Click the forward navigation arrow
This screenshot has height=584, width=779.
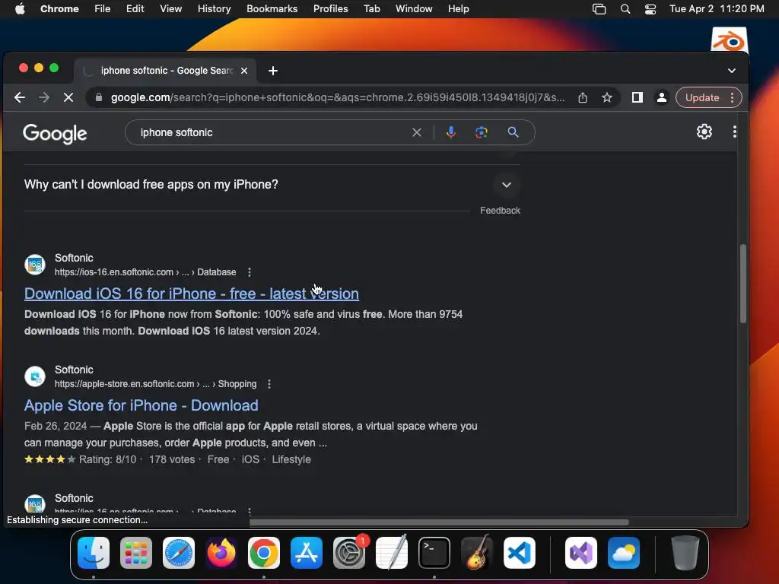click(44, 97)
